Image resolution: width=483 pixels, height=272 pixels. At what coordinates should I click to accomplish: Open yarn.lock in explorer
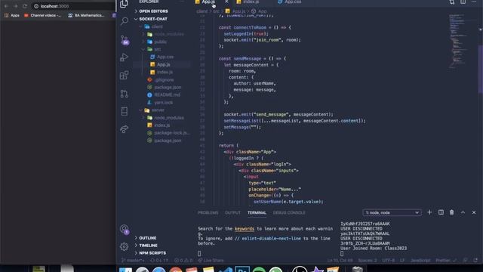[163, 103]
